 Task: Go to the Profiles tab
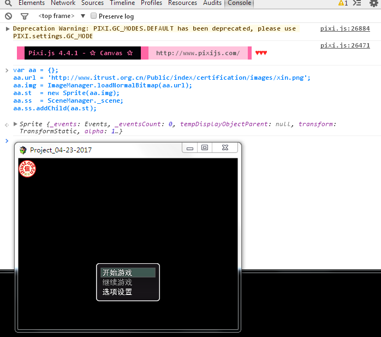pos(151,3)
